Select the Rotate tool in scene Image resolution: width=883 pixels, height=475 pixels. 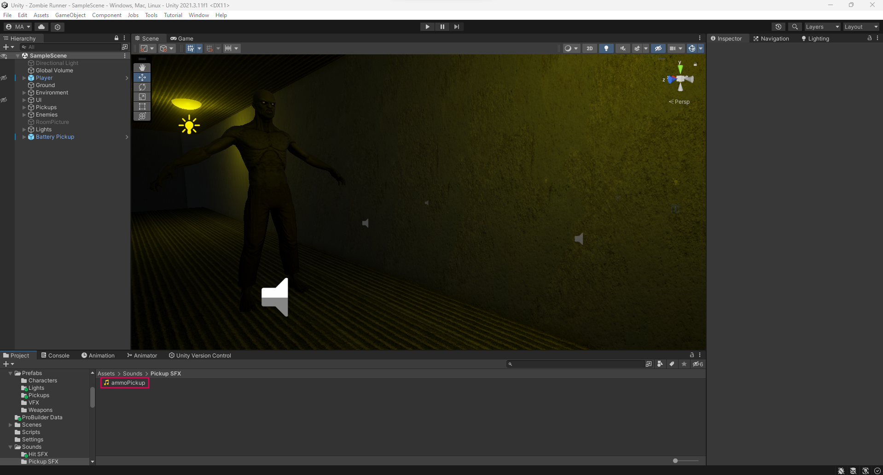142,87
